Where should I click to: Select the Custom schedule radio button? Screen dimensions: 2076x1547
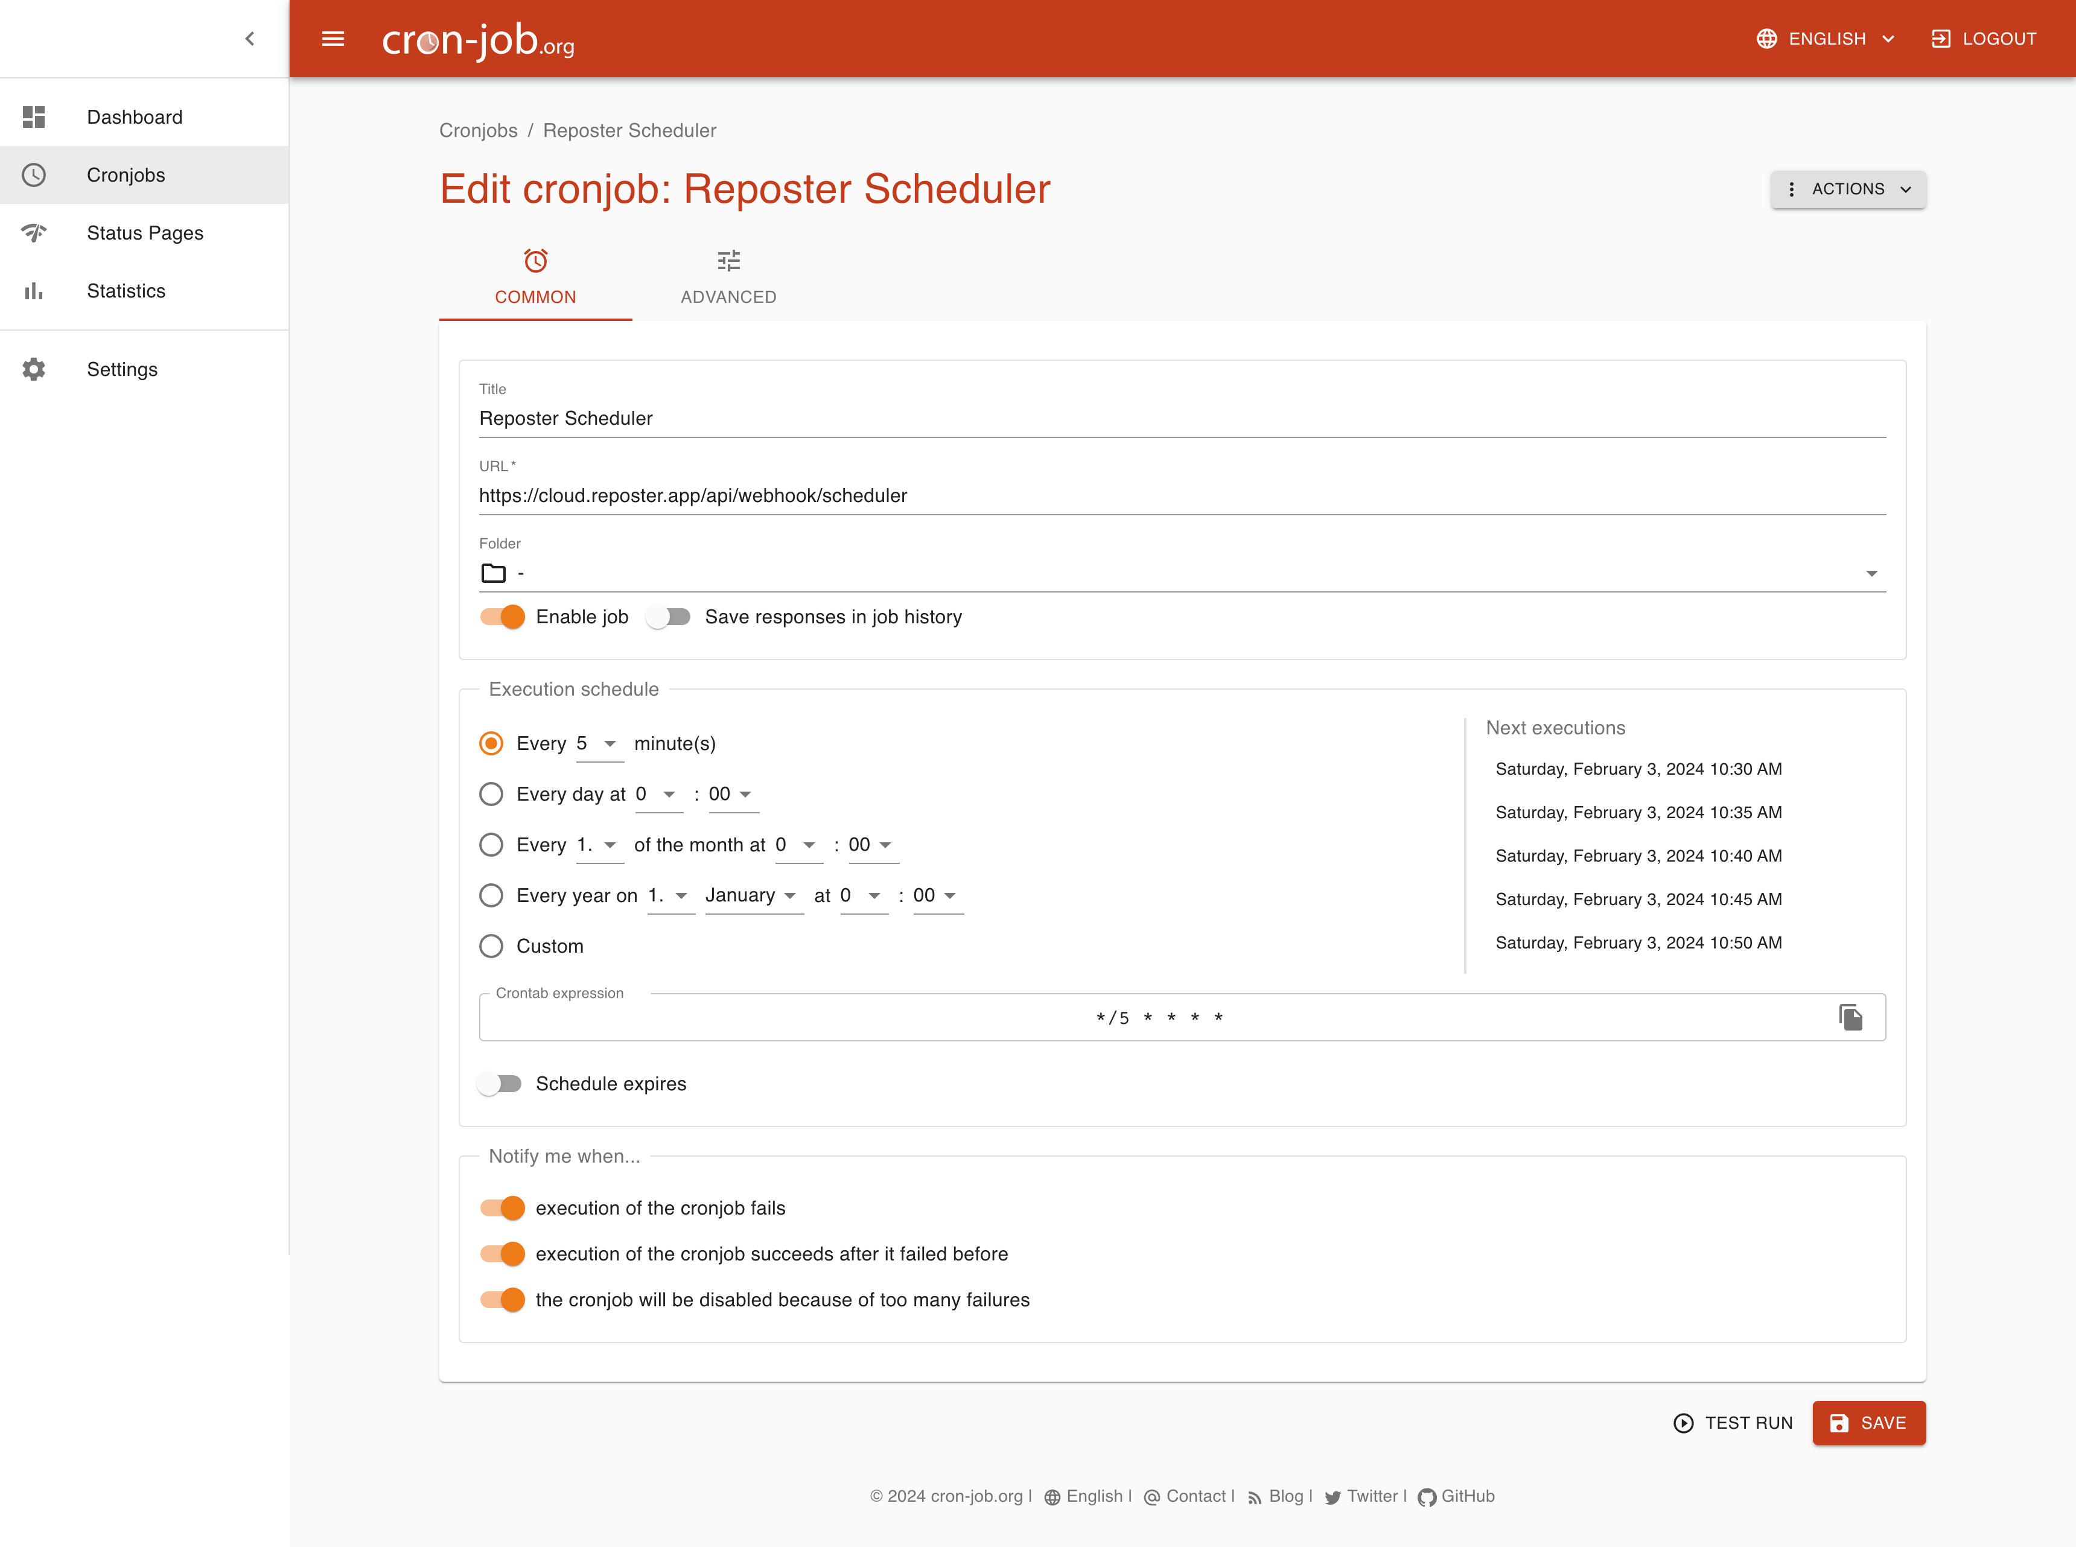point(491,946)
